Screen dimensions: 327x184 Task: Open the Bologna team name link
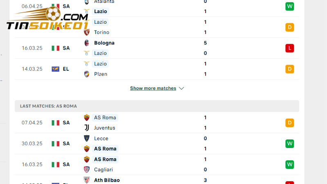[104, 43]
